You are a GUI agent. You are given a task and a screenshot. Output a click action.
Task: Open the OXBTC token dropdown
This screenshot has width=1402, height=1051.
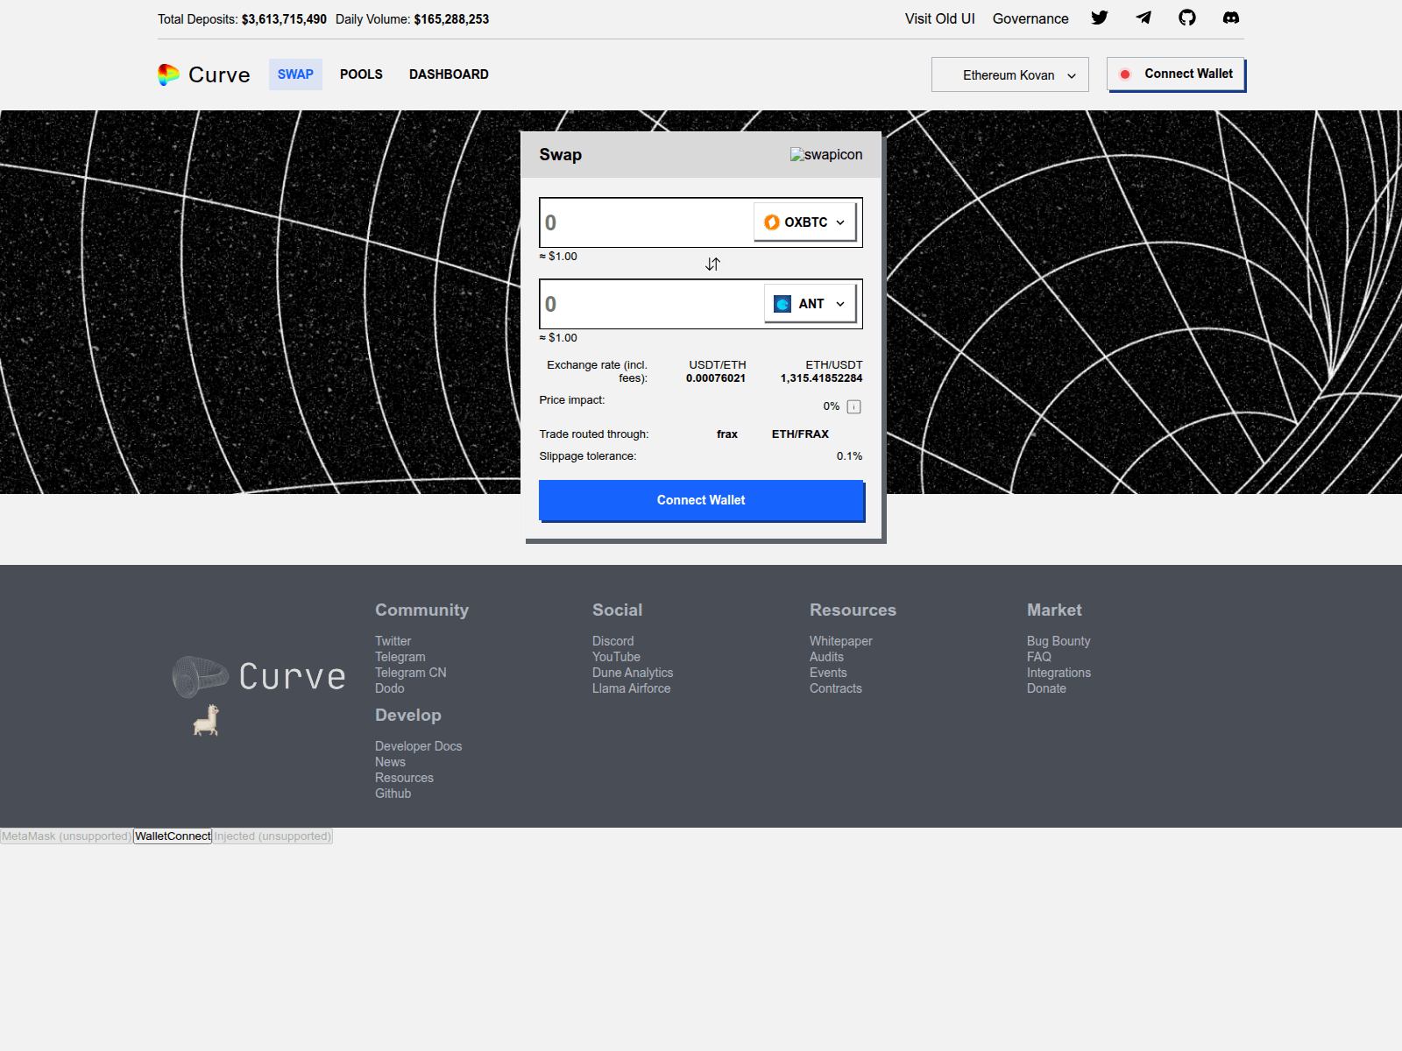pos(804,222)
